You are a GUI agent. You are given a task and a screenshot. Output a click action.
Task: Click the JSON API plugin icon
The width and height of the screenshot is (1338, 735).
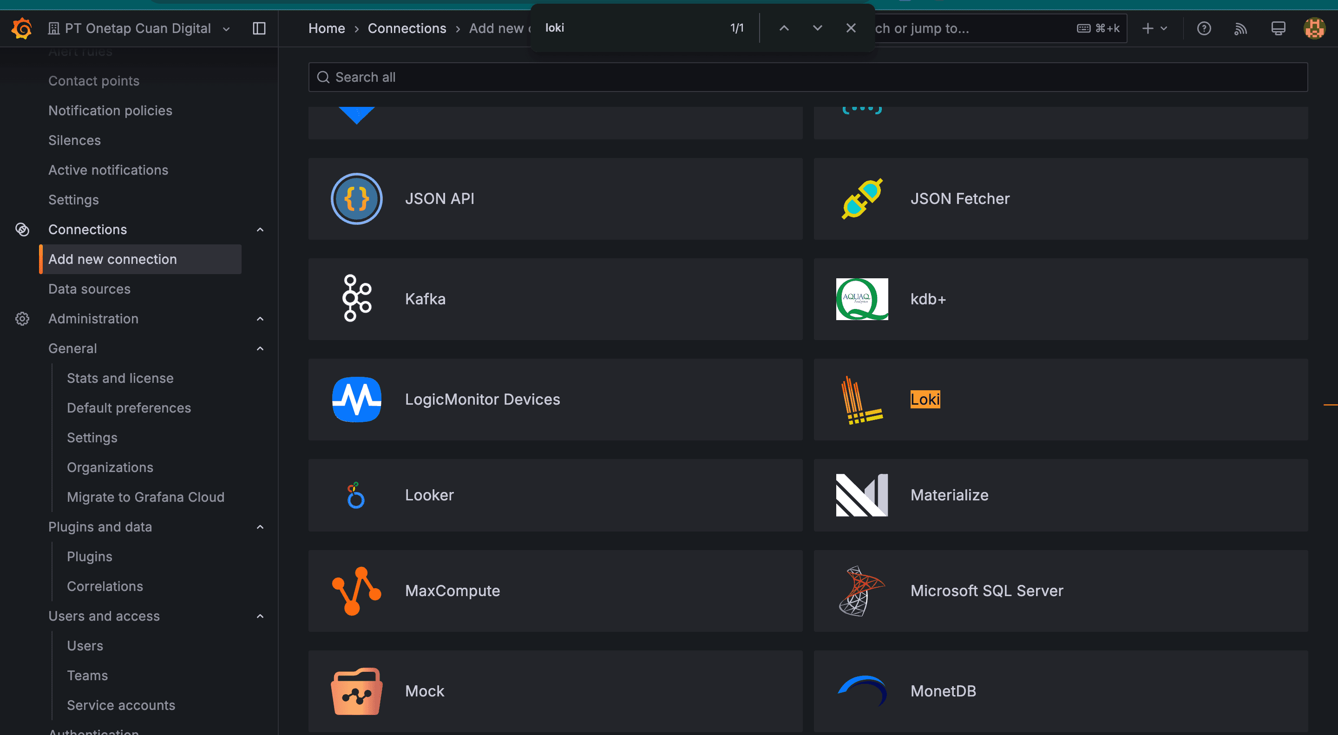(357, 199)
